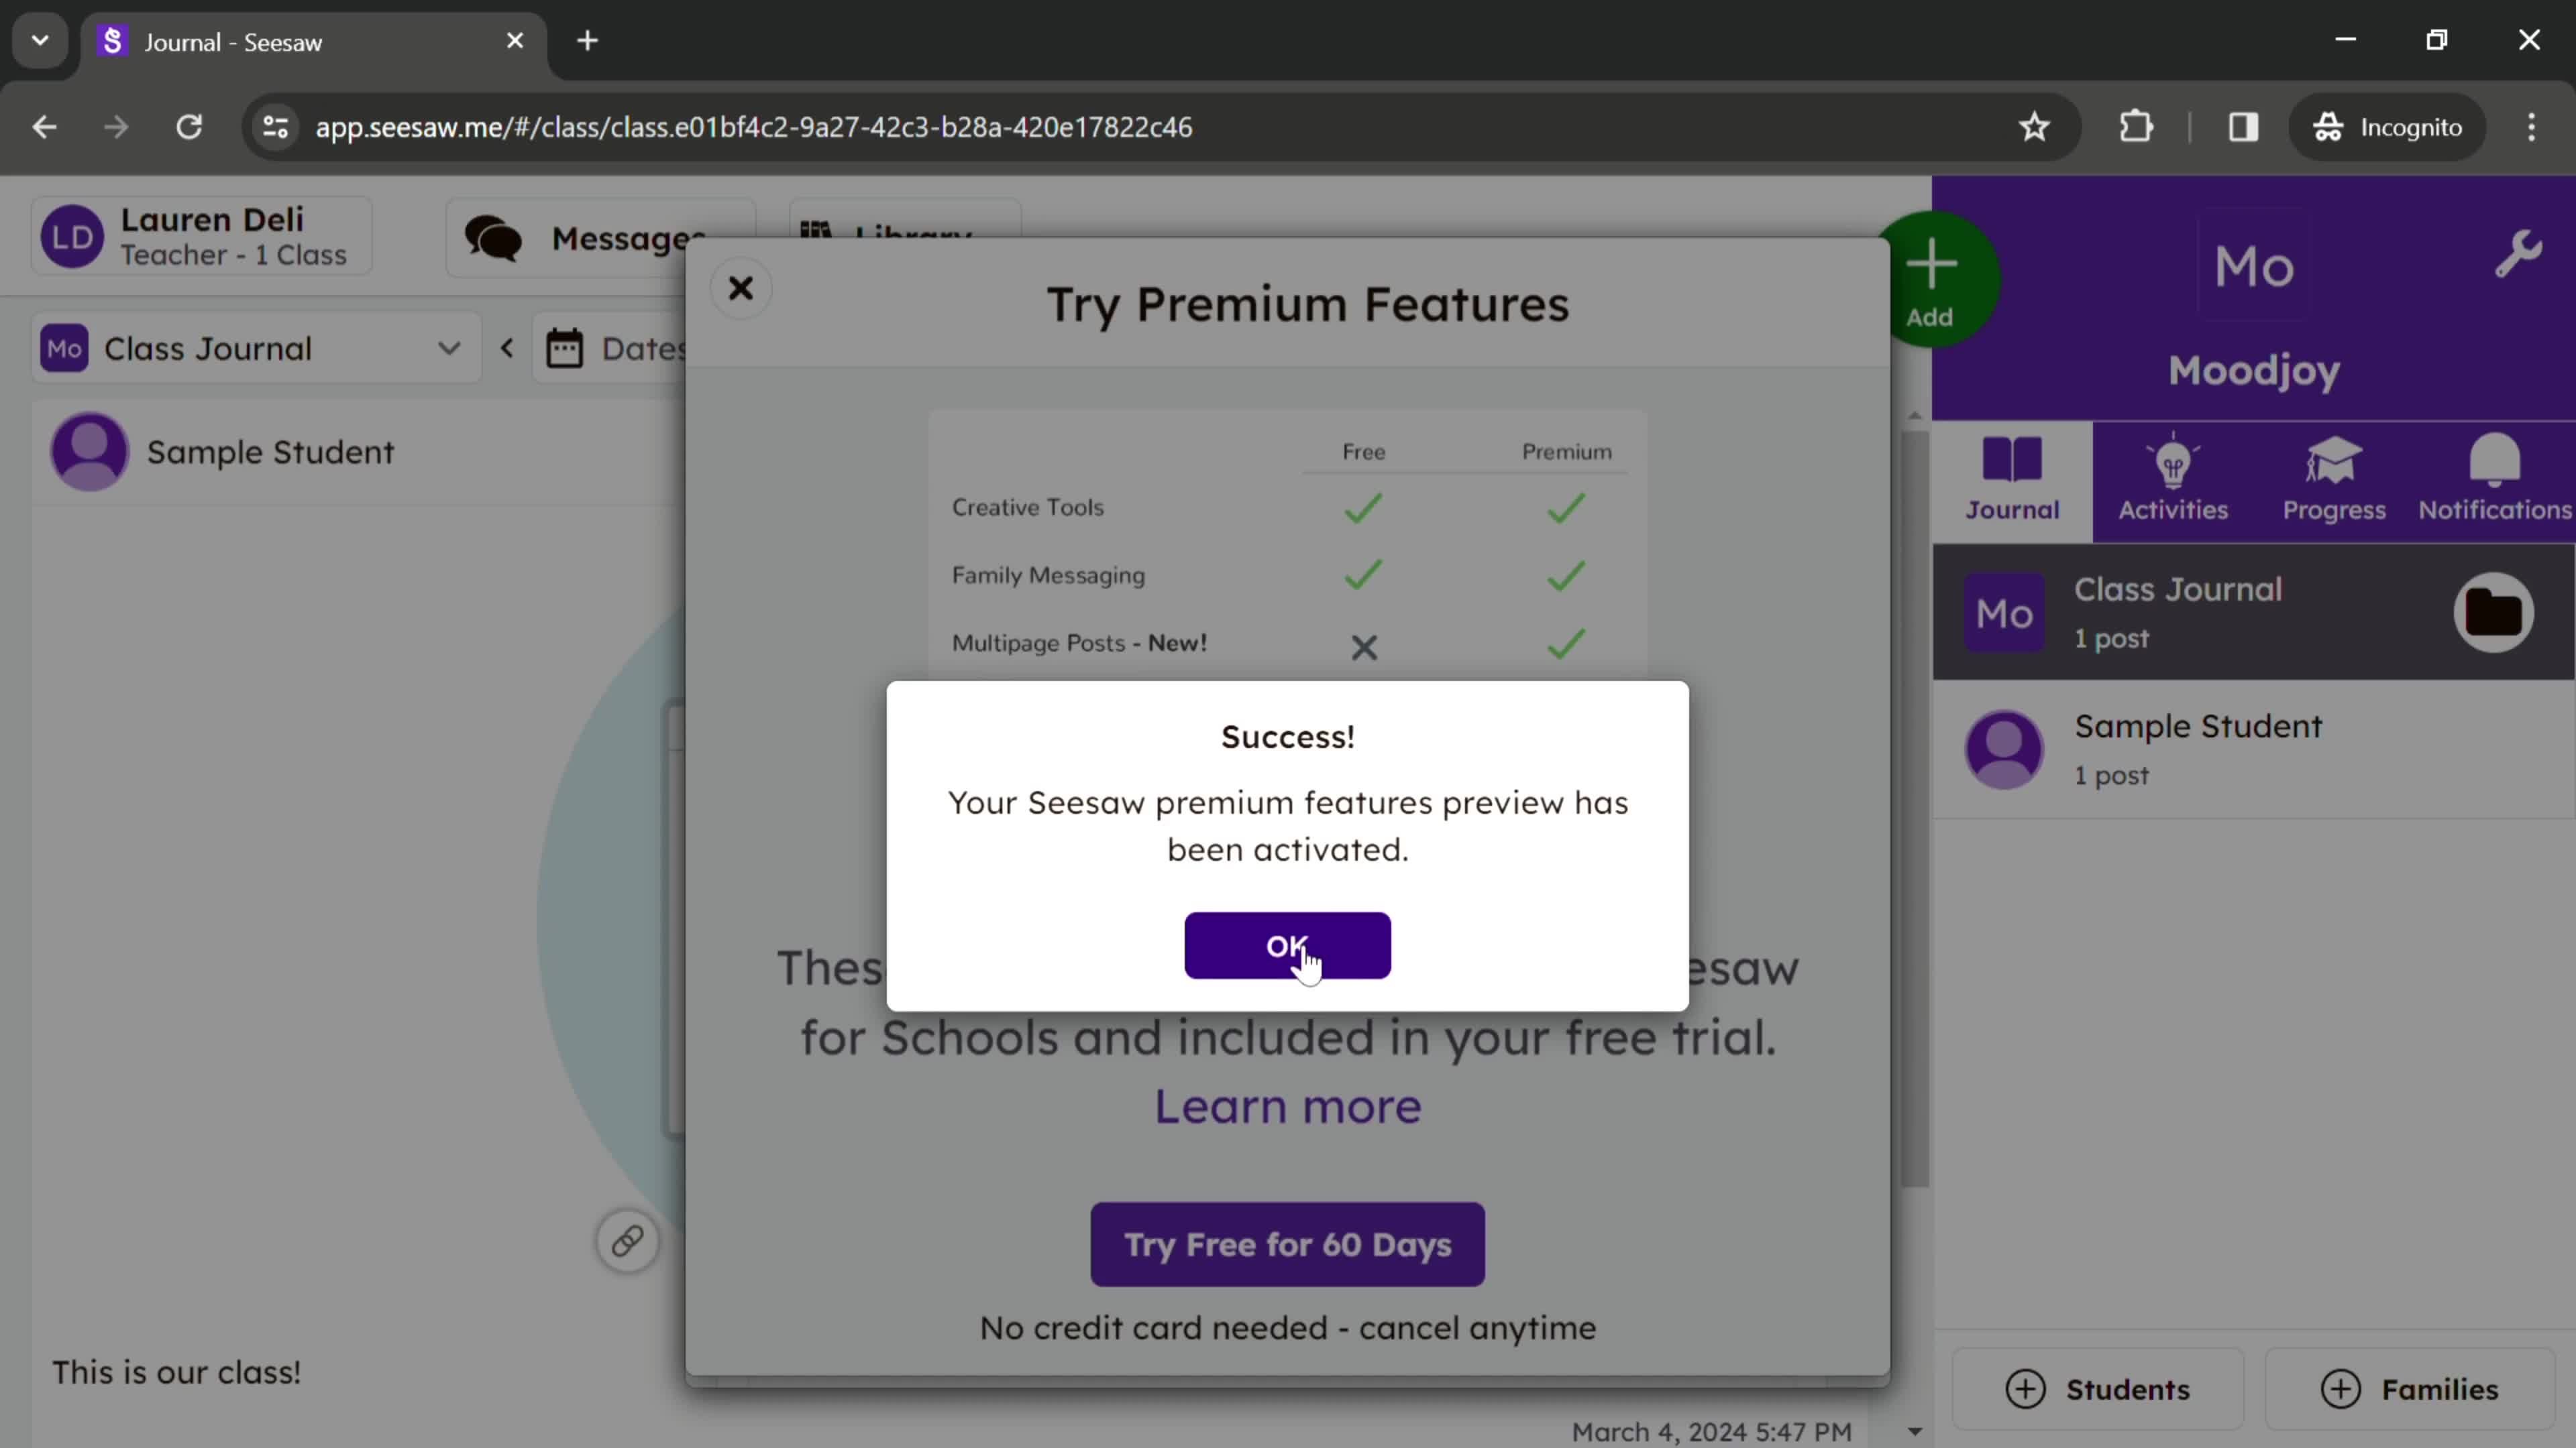Screen dimensions: 2576x1448
Task: Toggle the browser side panel
Action: click(x=2243, y=127)
